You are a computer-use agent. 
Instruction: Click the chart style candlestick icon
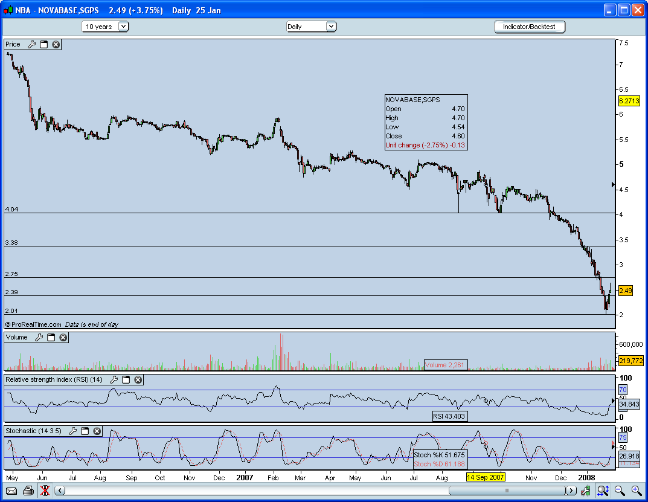586,491
